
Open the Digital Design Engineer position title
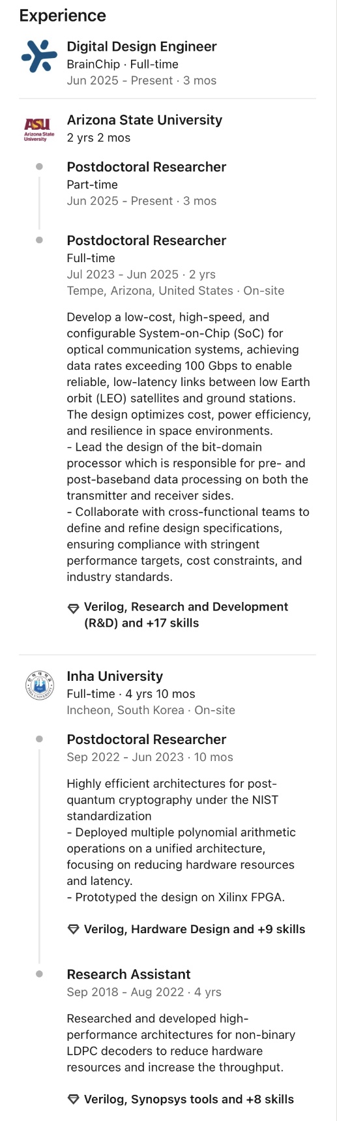[142, 46]
